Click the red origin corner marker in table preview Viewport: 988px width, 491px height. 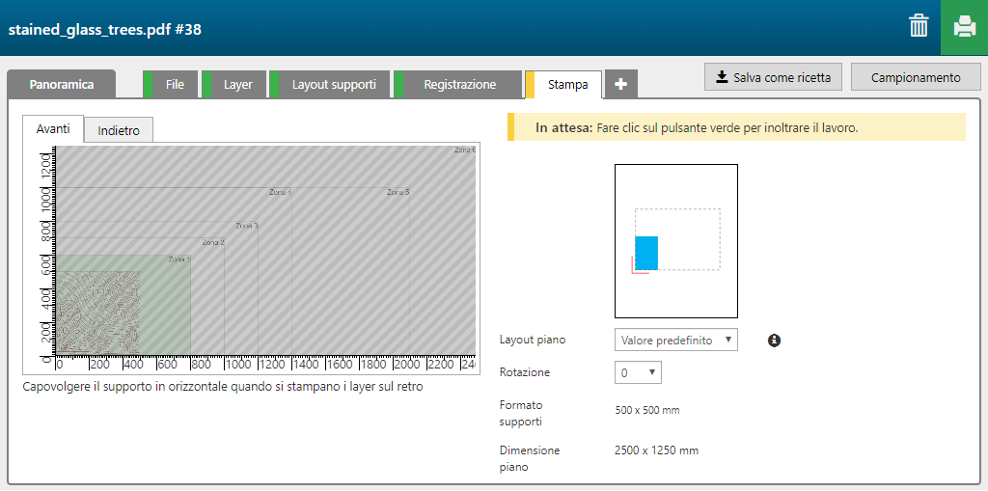(x=638, y=267)
